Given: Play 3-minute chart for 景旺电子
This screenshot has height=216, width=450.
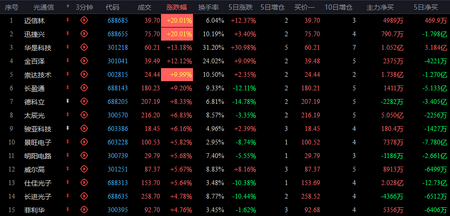Looking at the screenshot, I should coord(84,142).
